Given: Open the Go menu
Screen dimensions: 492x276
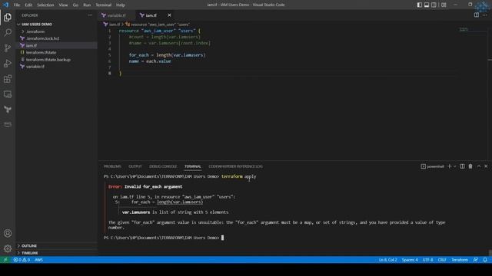Looking at the screenshot, I should click(x=75, y=5).
